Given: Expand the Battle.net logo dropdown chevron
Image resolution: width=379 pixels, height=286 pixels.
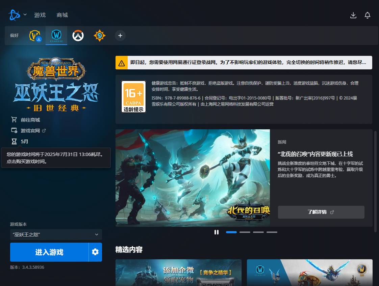Looking at the screenshot, I should [x=25, y=15].
